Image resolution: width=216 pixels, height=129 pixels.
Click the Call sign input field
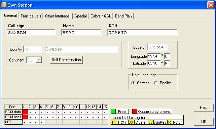coord(31,33)
